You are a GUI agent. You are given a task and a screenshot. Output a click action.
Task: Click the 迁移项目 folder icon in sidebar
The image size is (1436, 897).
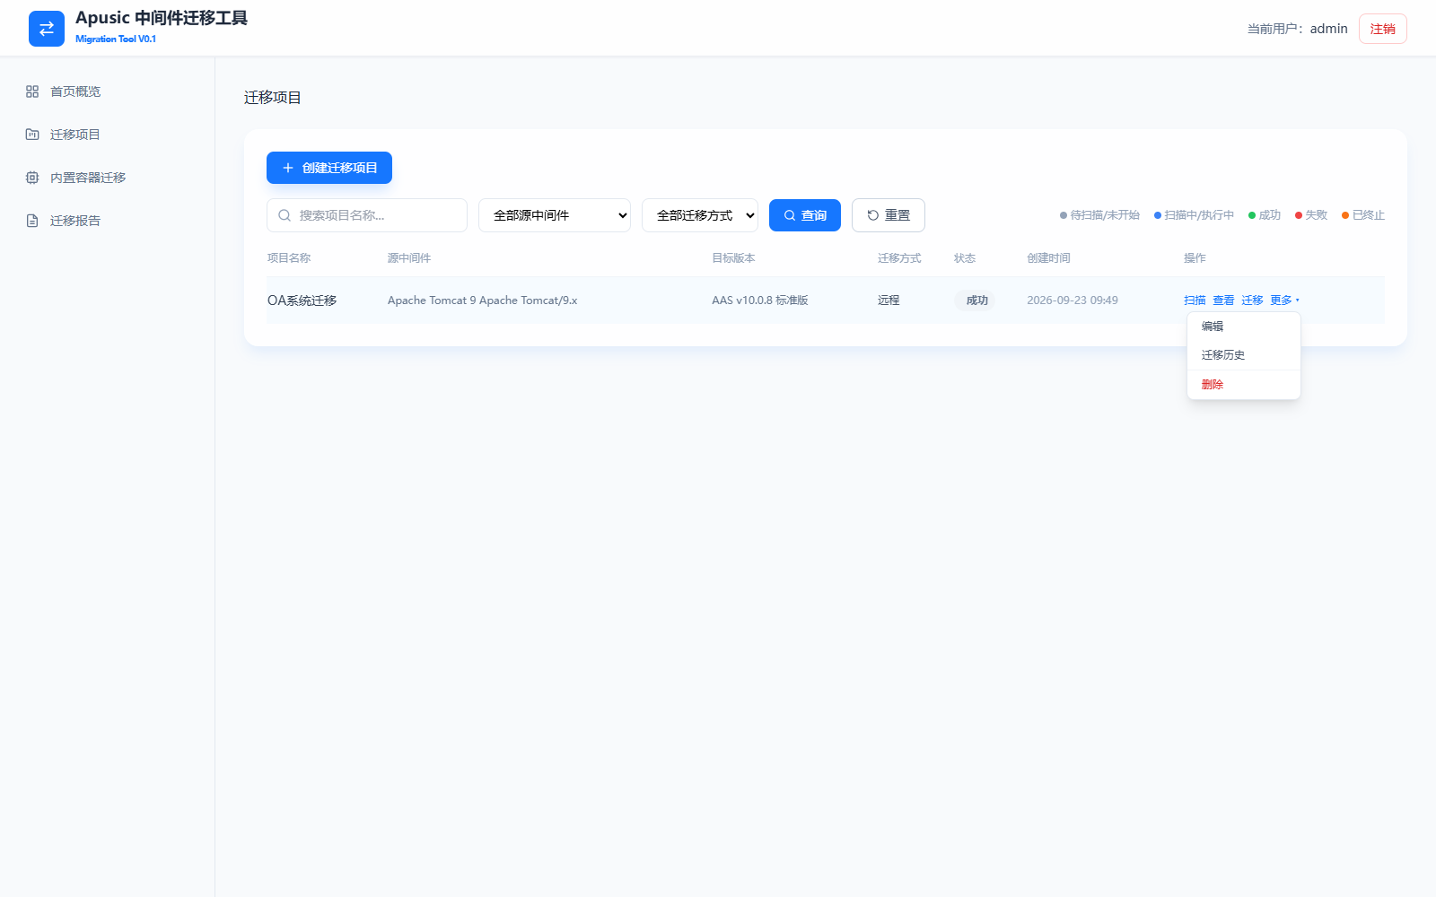click(x=32, y=135)
